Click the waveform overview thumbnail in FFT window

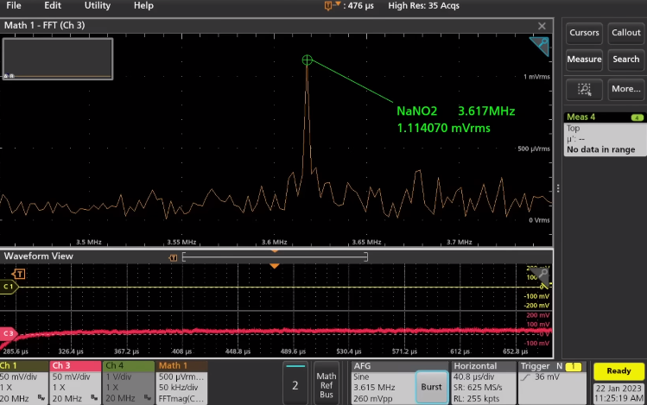(x=58, y=58)
